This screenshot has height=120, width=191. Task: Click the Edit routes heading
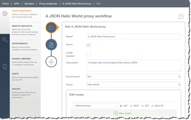click(x=76, y=95)
